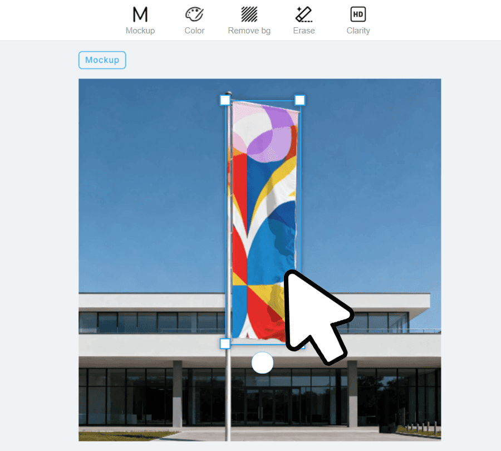
Task: Grab the top-left selection resize handle
Action: coord(225,100)
